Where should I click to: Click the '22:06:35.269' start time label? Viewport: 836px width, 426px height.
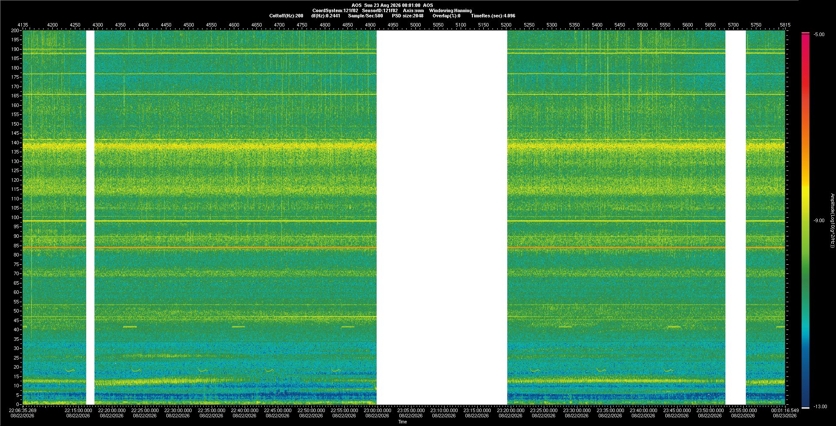[x=23, y=410]
